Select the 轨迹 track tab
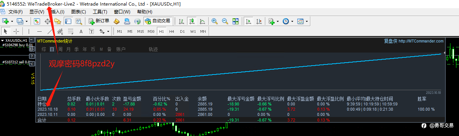The image size is (459, 136). [x=153, y=49]
